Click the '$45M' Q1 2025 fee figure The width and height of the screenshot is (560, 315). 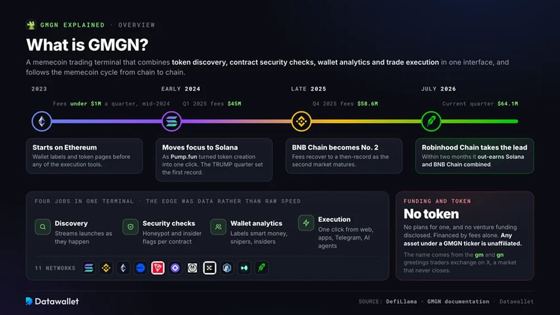(234, 104)
